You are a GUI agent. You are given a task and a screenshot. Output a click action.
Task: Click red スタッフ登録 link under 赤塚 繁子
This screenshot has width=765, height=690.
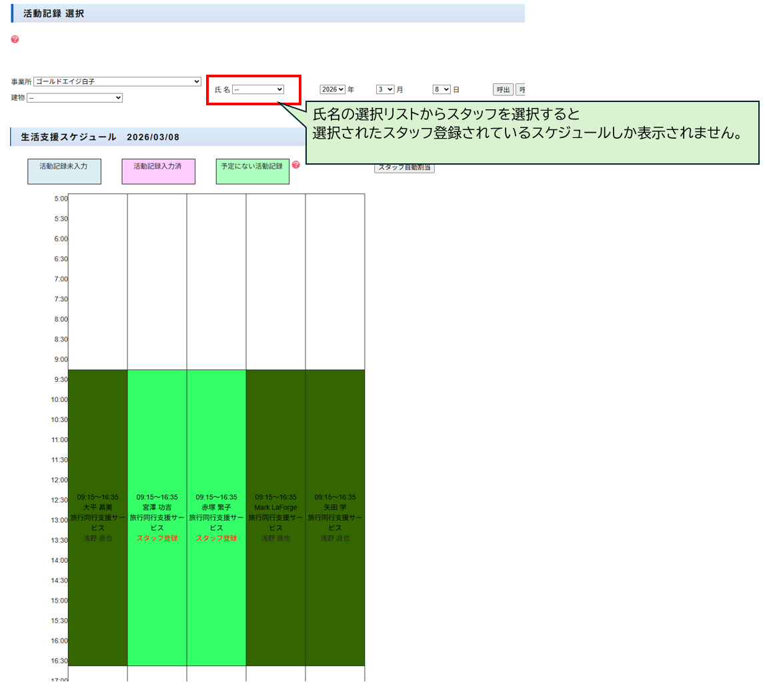coord(216,538)
